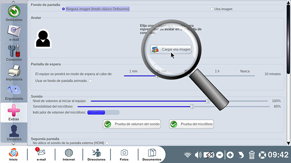Select the "Una imagen" radio option

click(212, 9)
